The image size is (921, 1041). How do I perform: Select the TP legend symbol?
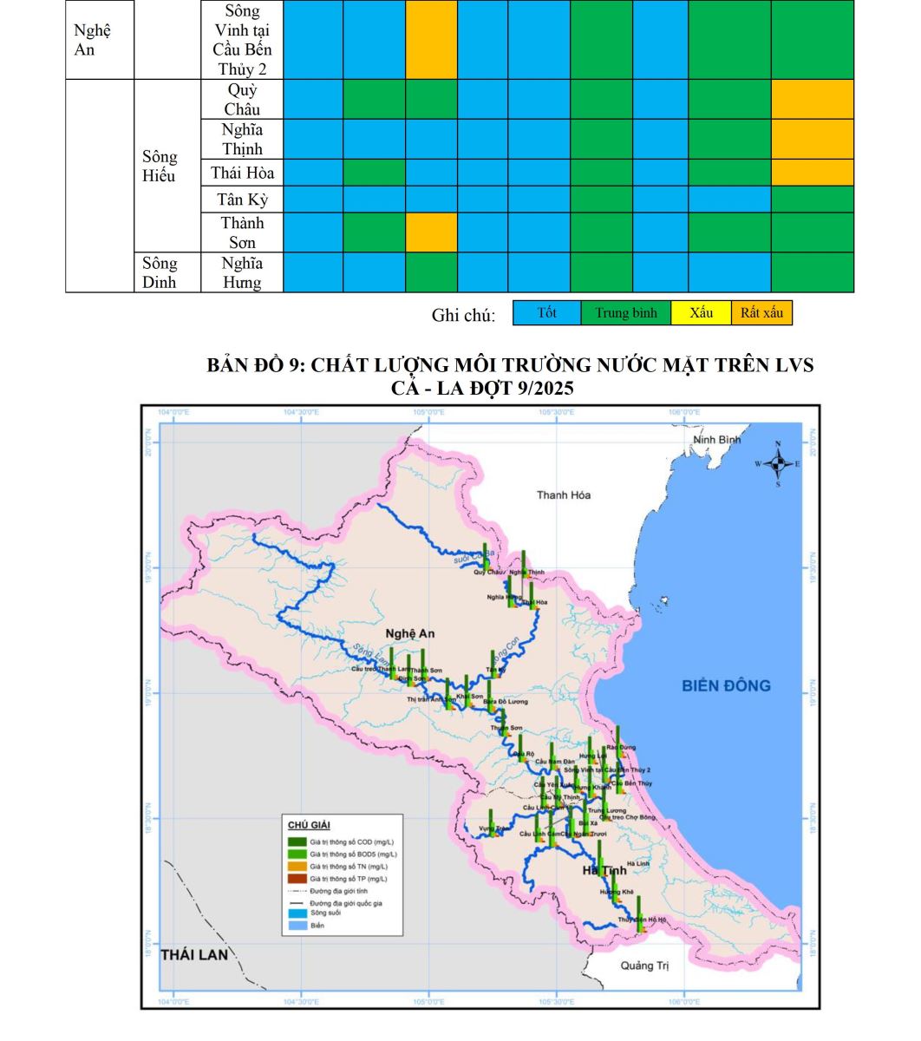coord(297,879)
